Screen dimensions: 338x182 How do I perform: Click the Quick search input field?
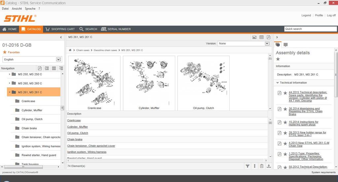pyautogui.click(x=310, y=29)
